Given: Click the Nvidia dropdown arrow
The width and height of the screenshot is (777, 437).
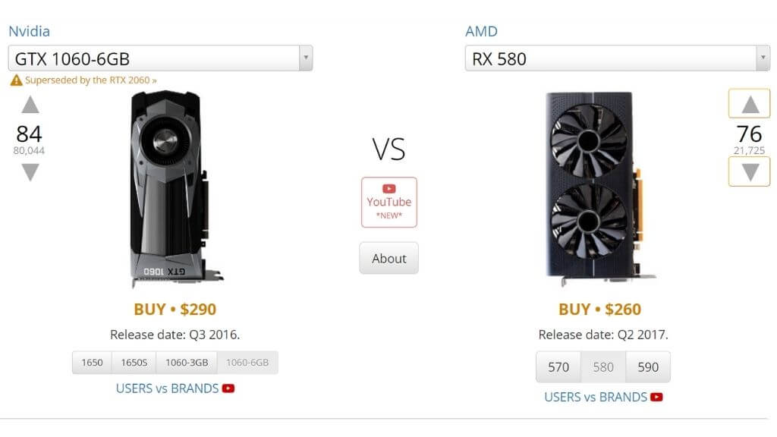Looking at the screenshot, I should click(305, 58).
